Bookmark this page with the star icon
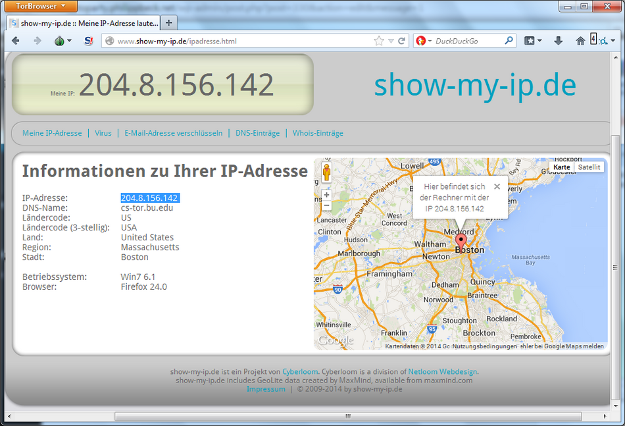The image size is (625, 426). click(378, 41)
